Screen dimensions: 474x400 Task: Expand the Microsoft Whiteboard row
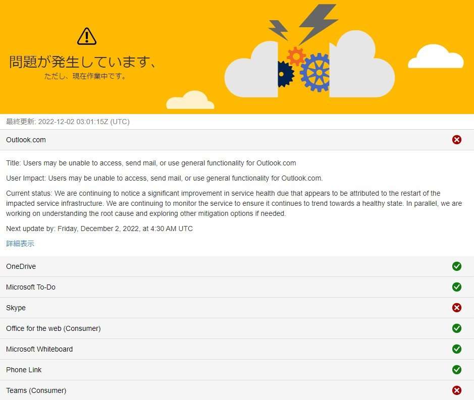[237, 349]
